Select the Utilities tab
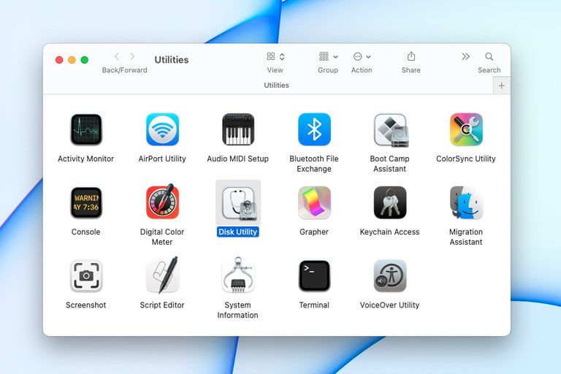561x374 pixels. click(x=276, y=85)
